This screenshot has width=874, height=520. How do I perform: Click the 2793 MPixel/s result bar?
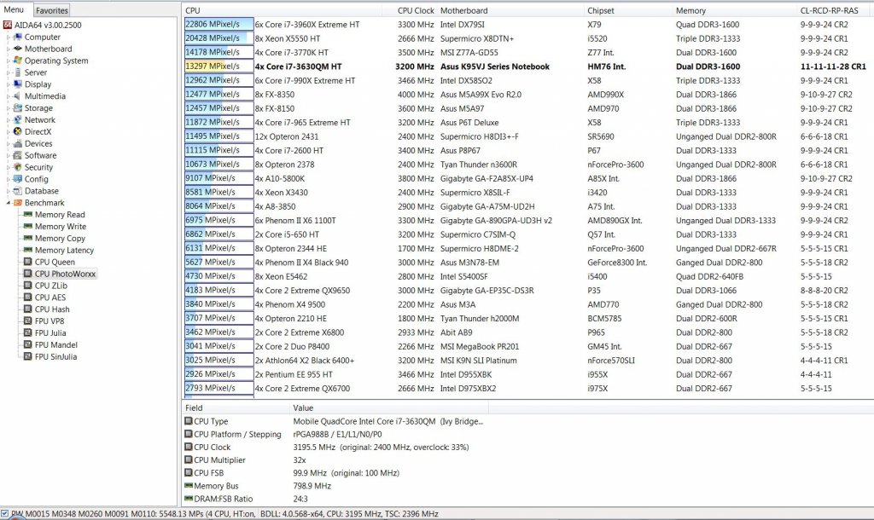coord(219,388)
